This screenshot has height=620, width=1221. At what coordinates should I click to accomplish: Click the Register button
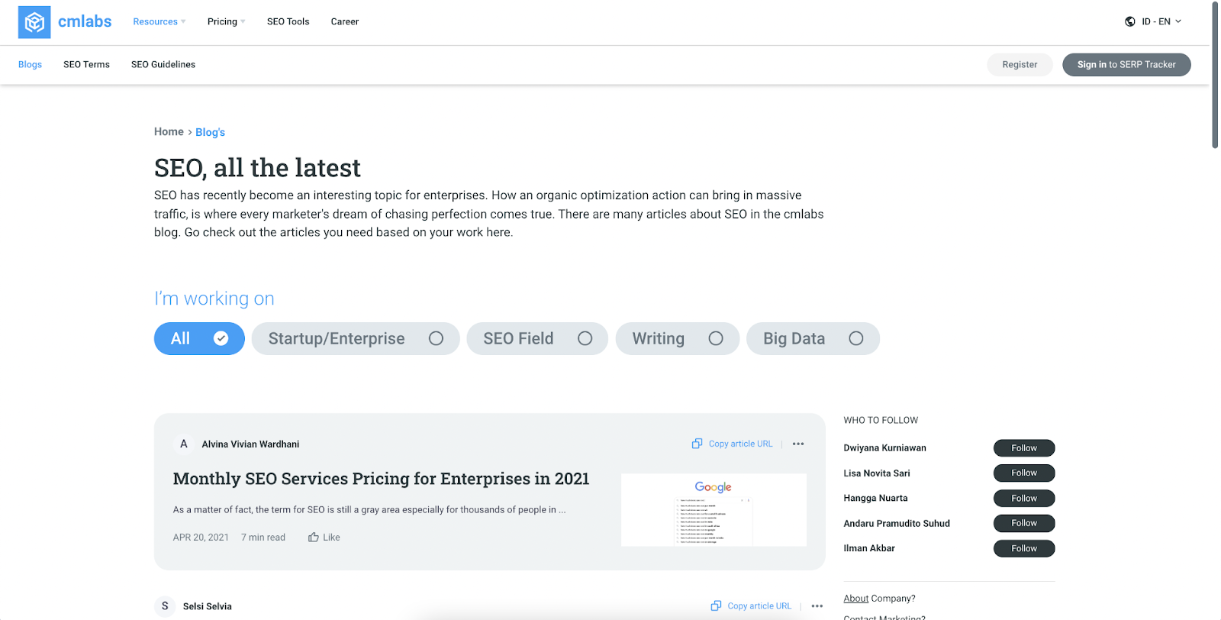pos(1020,65)
